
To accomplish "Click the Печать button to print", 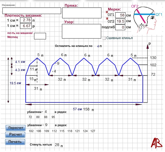I will [x=15, y=142].
